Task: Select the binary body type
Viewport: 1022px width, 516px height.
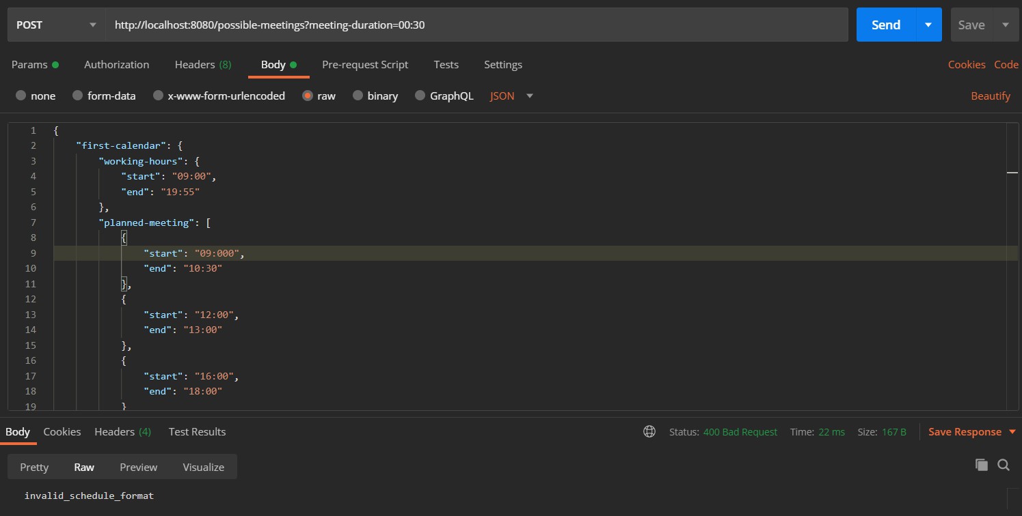Action: (375, 96)
